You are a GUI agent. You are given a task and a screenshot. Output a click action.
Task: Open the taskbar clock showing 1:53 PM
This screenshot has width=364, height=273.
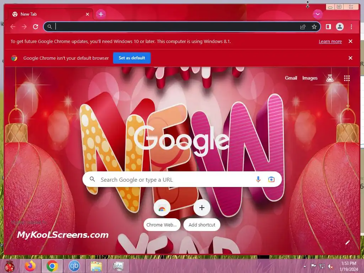pos(349,266)
